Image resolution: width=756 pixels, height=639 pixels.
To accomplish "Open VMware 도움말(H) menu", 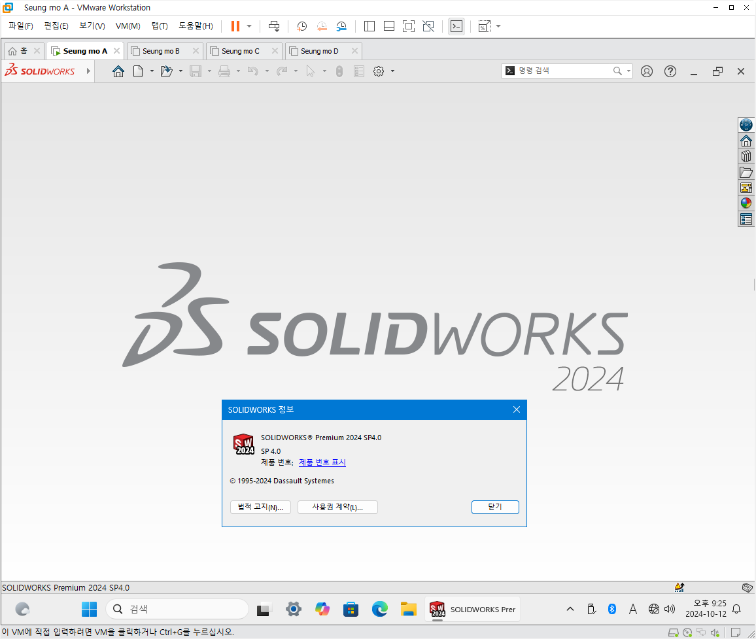I will [x=196, y=26].
